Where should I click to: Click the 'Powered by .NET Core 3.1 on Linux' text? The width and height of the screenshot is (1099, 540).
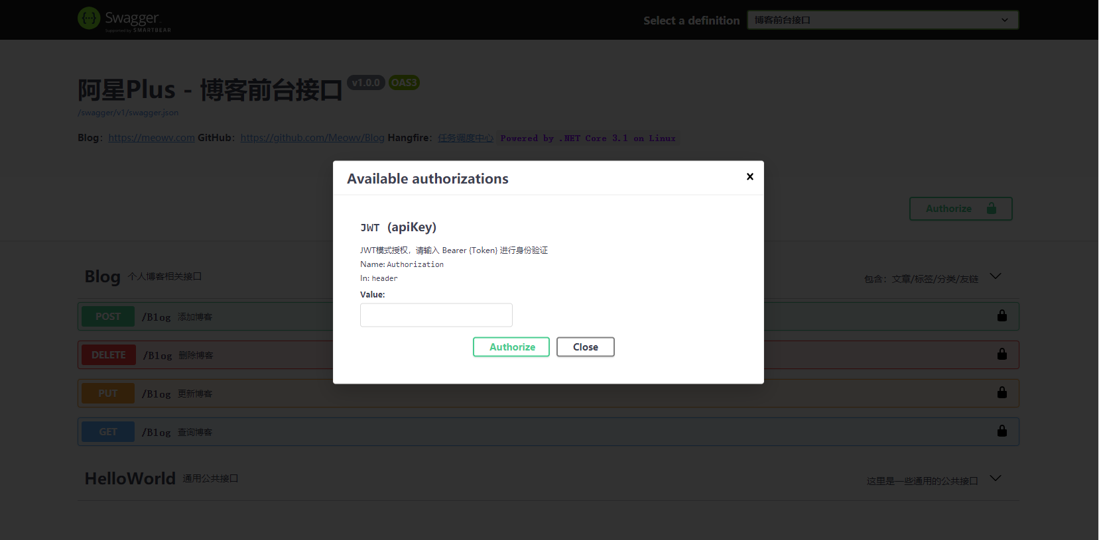[588, 138]
